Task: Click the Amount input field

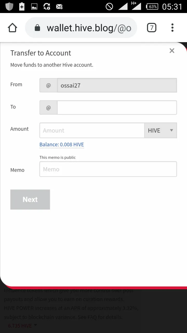Action: coord(92,130)
